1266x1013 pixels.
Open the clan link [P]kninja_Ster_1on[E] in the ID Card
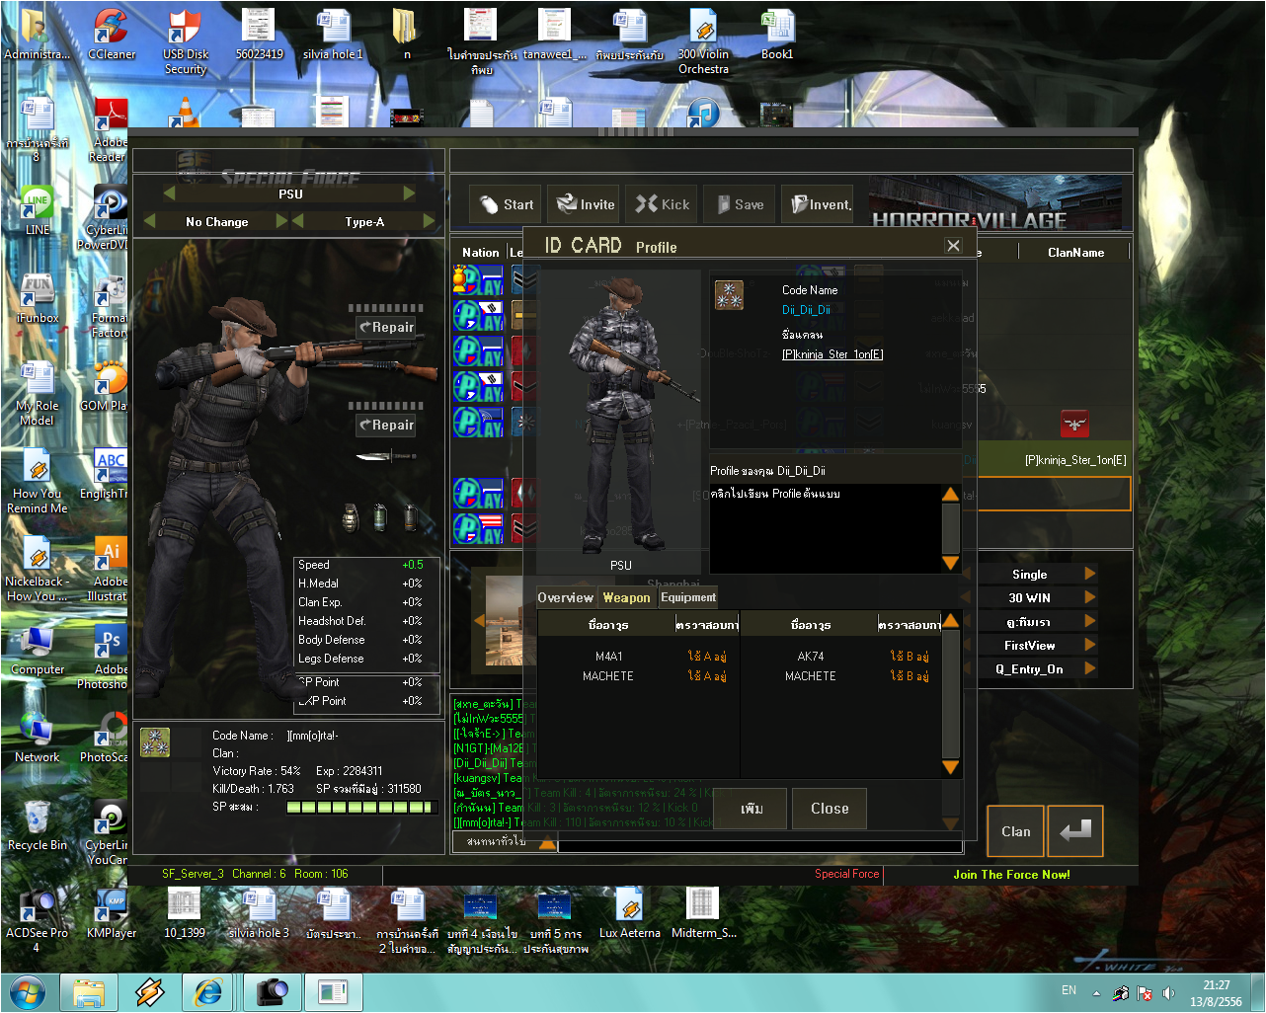tap(832, 354)
